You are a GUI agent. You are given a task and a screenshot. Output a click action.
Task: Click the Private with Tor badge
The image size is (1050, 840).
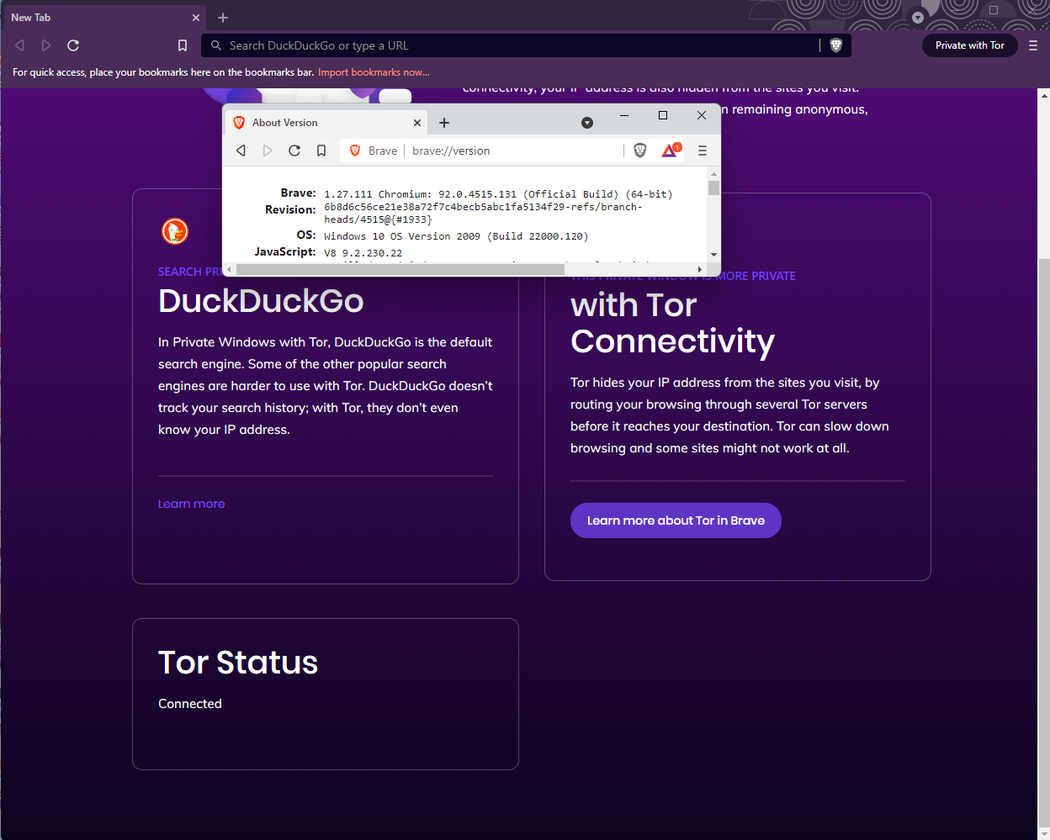(969, 45)
